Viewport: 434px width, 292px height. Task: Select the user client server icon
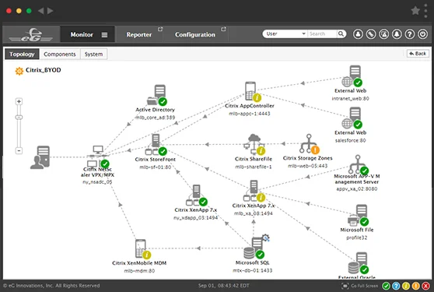click(40, 157)
